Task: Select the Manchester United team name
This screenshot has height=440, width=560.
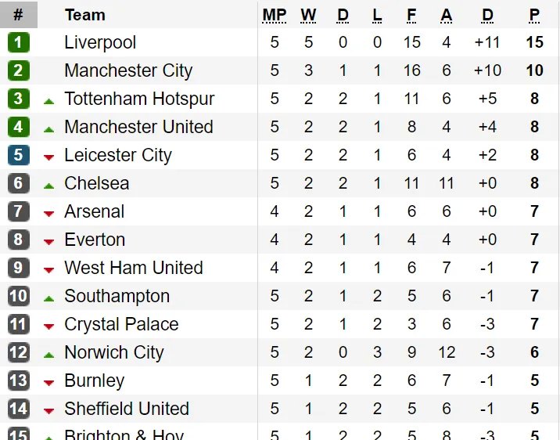Action: pos(139,127)
